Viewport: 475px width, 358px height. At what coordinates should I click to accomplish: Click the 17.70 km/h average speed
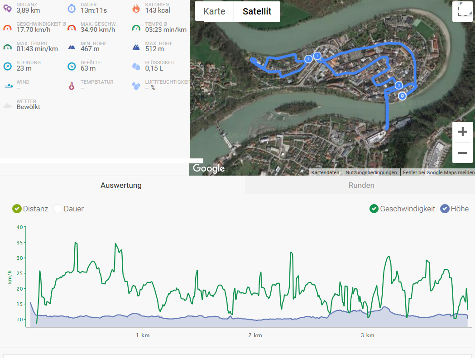[x=34, y=30]
